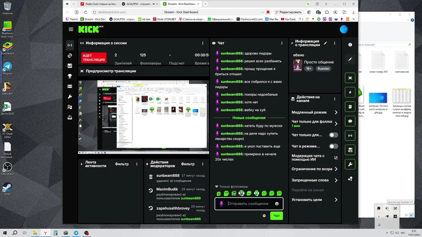
Task: Click the 'Редактировать' button in address bar
Action: (x=288, y=12)
